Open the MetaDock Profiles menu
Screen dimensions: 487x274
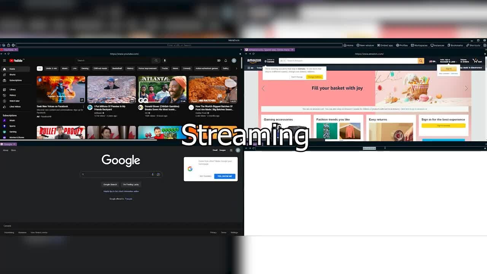click(x=402, y=45)
